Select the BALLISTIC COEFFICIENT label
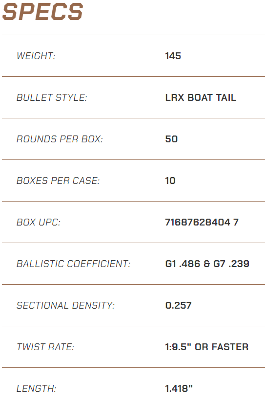Image resolution: width=265 pixels, height=406 pixels. click(x=73, y=264)
